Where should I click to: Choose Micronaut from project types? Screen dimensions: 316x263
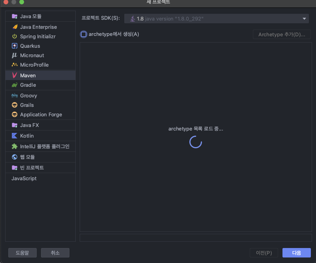coord(41,55)
